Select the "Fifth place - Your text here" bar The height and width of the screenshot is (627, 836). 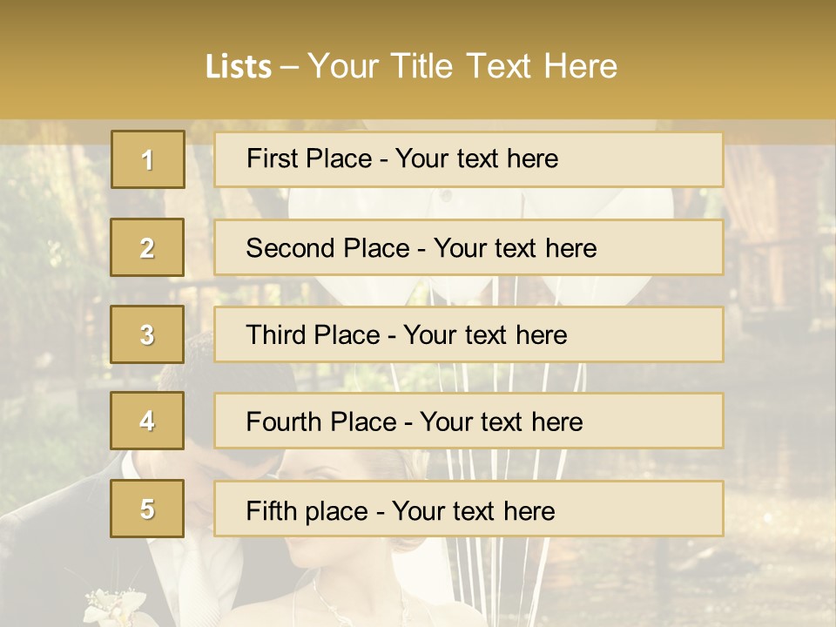[x=469, y=509]
